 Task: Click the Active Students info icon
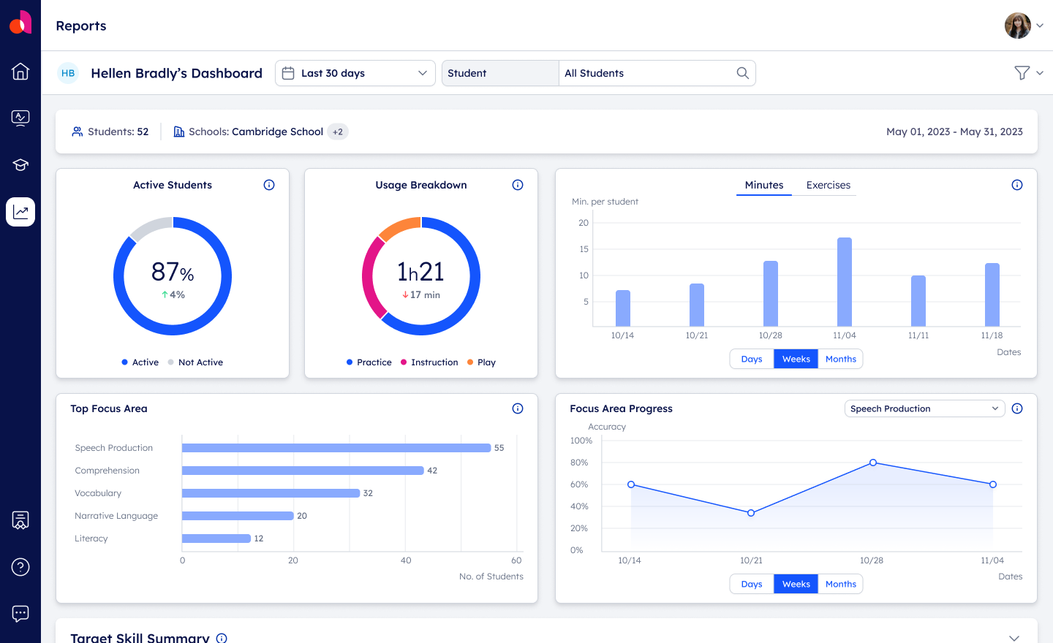coord(269,185)
